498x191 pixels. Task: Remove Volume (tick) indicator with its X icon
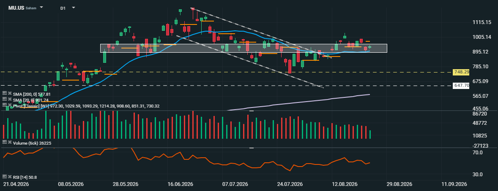pyautogui.click(x=10, y=143)
